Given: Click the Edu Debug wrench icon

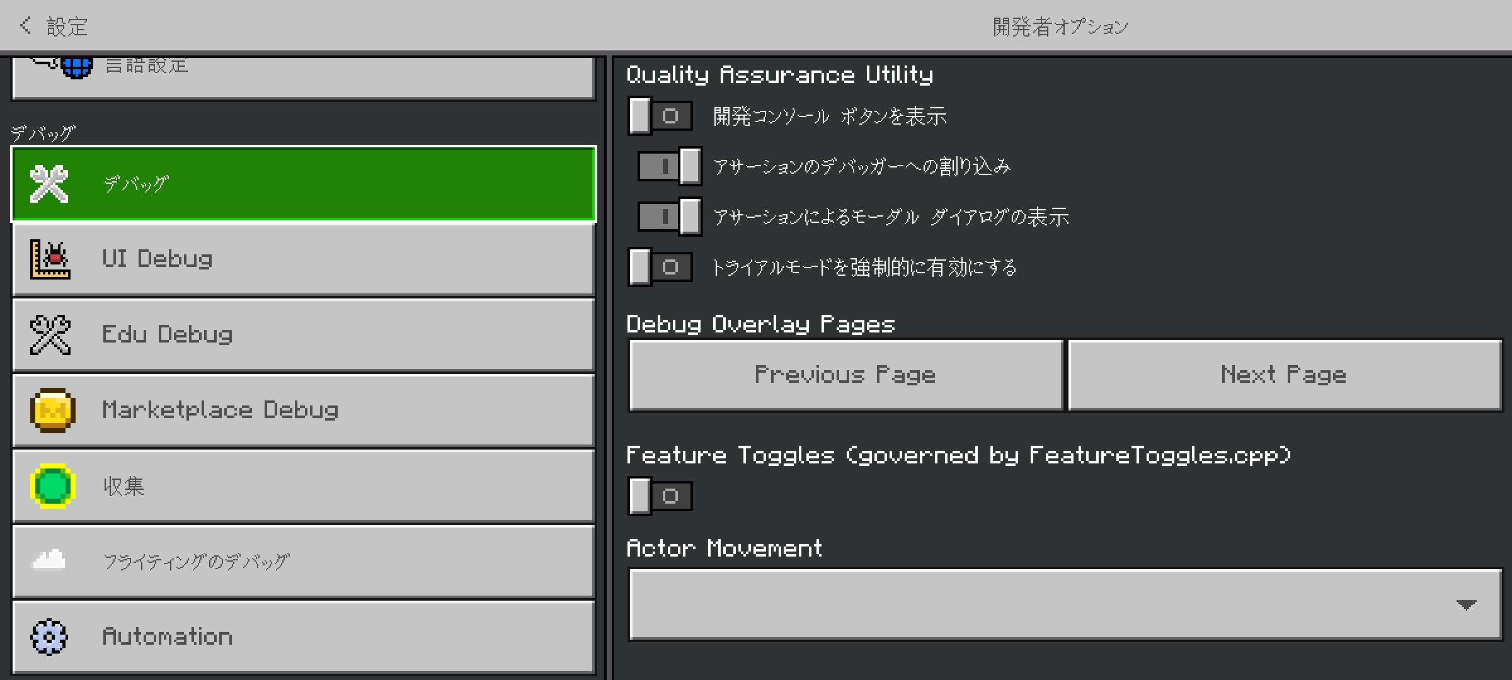Looking at the screenshot, I should (50, 335).
